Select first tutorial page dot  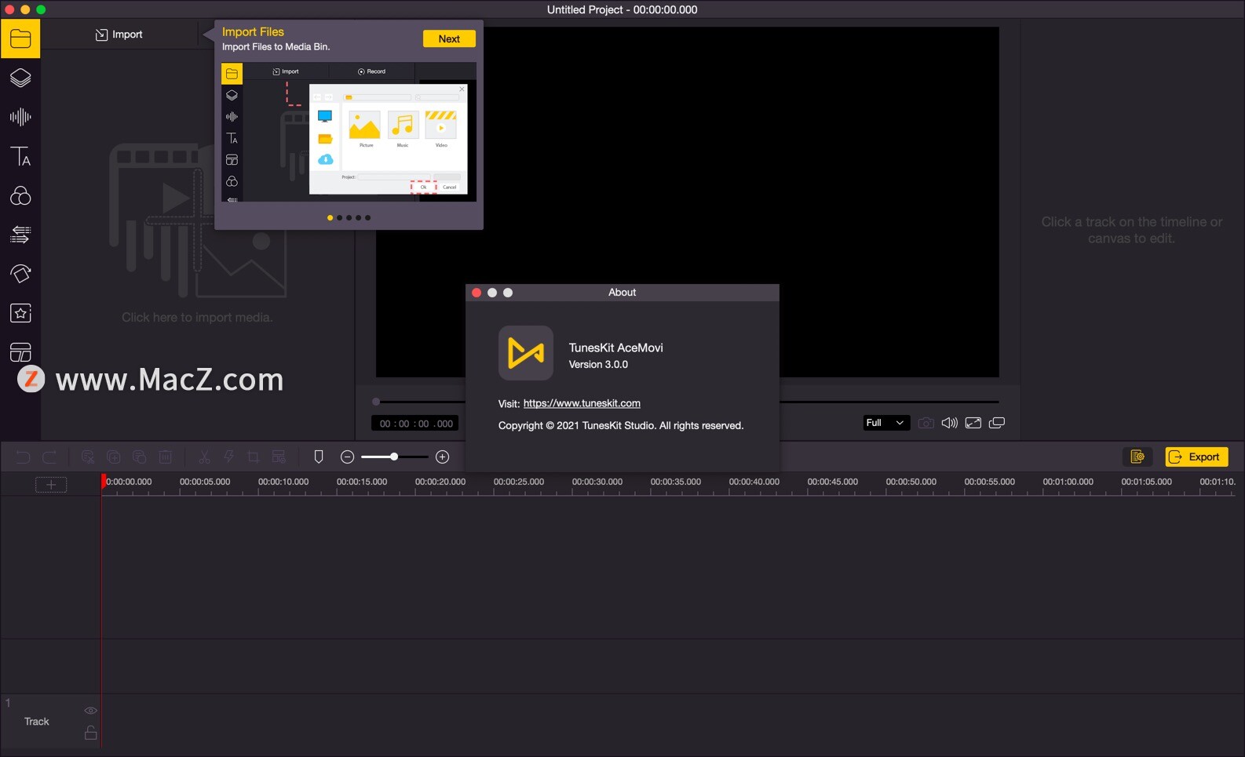pos(330,218)
